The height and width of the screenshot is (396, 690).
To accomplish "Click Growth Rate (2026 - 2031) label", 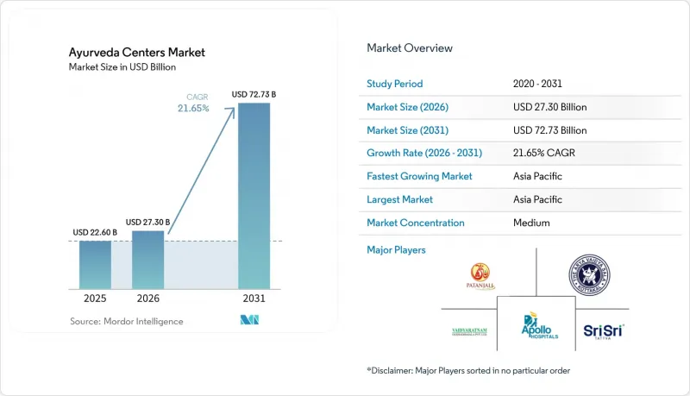I will point(424,153).
